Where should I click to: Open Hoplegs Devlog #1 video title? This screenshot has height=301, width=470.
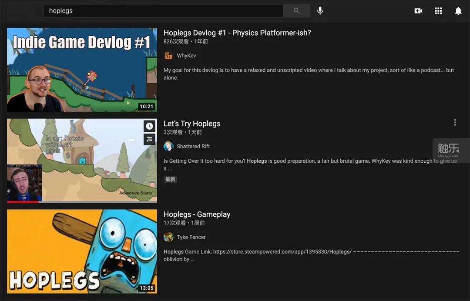click(237, 33)
